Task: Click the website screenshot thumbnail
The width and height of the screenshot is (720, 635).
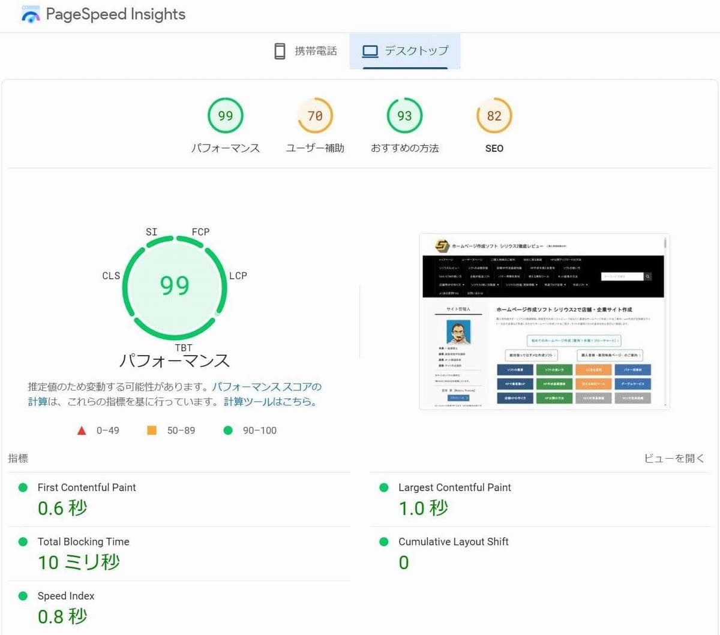Action: coord(544,321)
